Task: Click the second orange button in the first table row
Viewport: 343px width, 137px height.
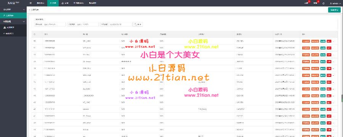Action: click(x=315, y=41)
